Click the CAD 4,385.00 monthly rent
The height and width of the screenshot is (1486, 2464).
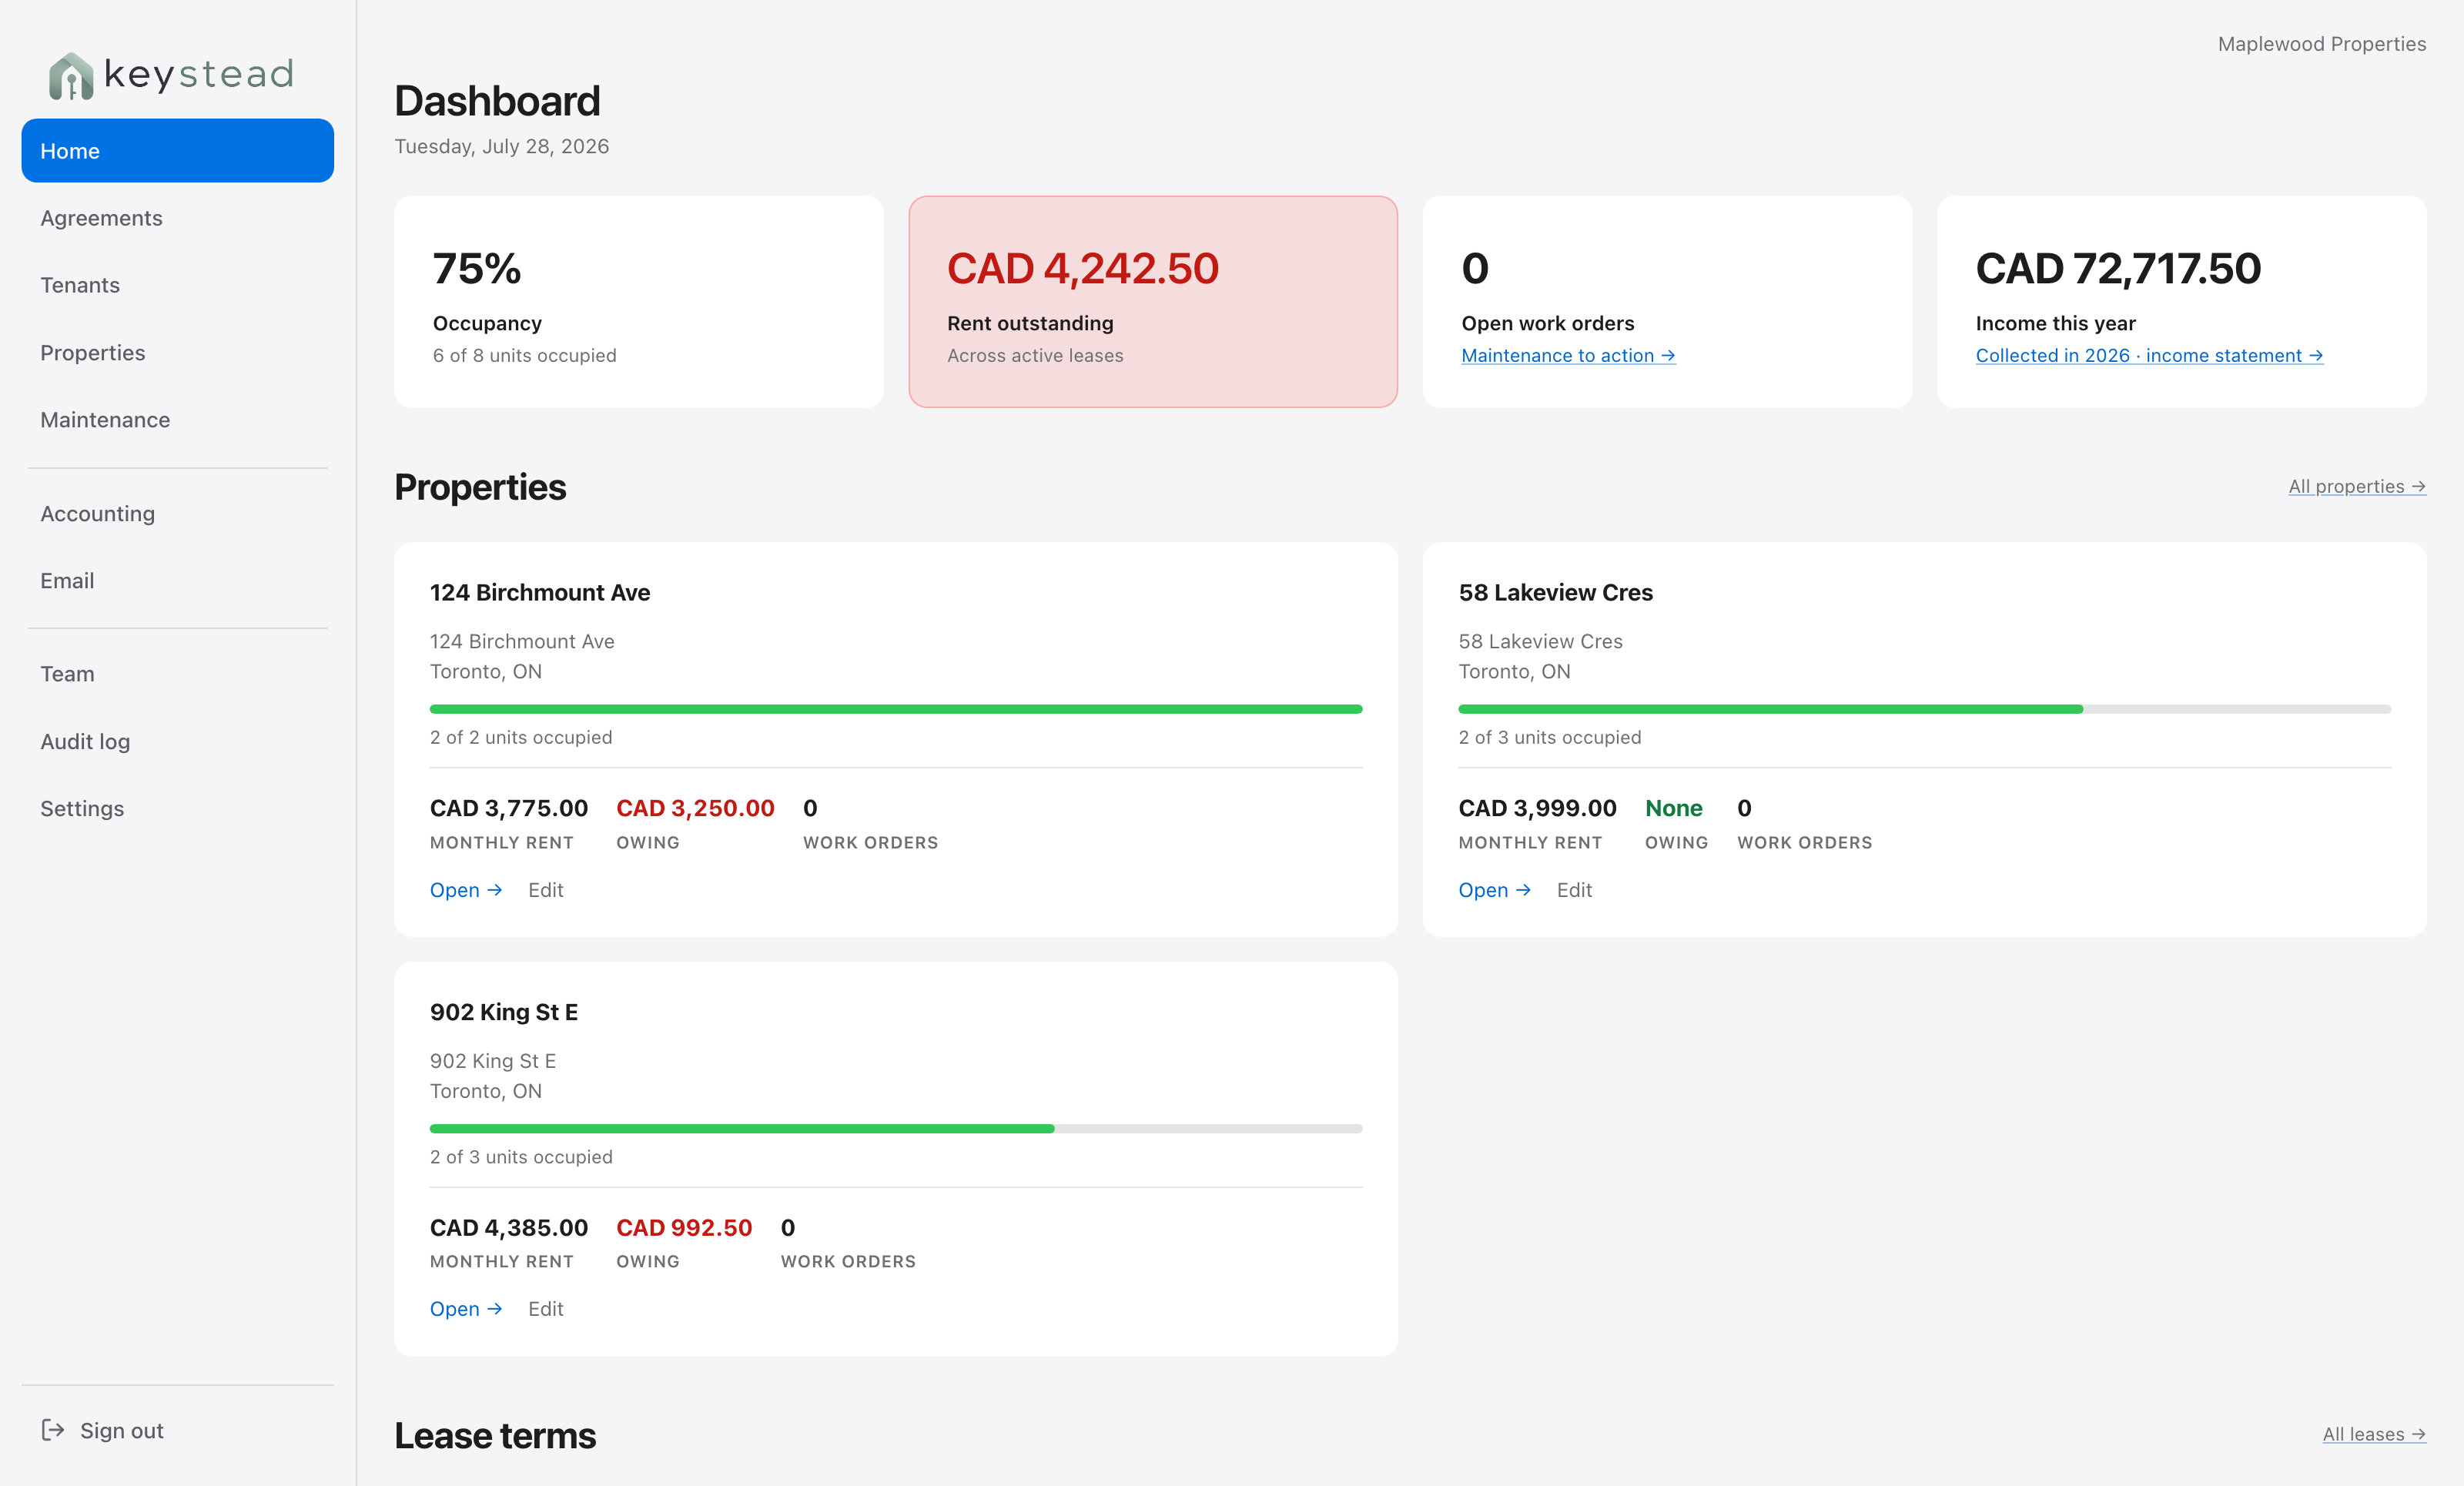(x=509, y=1227)
